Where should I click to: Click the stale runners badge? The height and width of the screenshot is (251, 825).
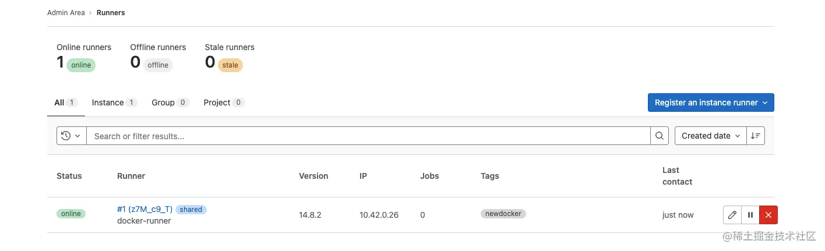click(x=230, y=65)
